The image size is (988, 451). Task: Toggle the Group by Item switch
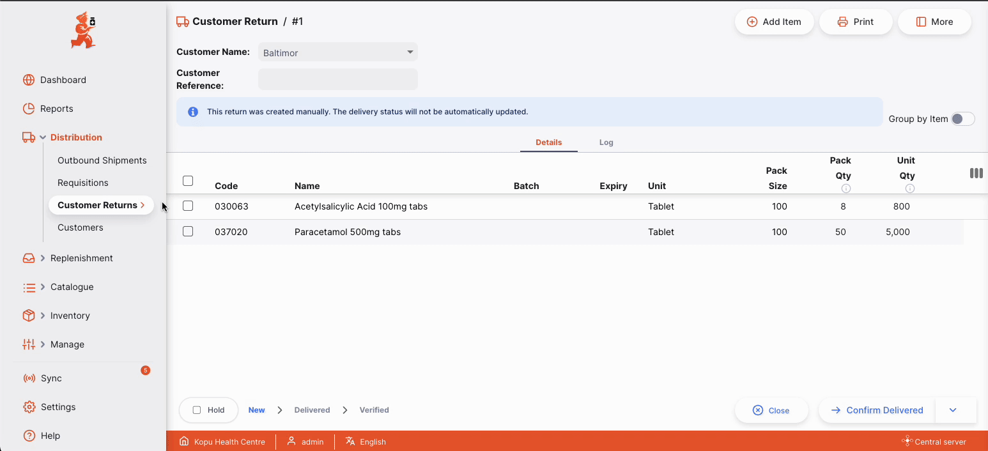962,119
